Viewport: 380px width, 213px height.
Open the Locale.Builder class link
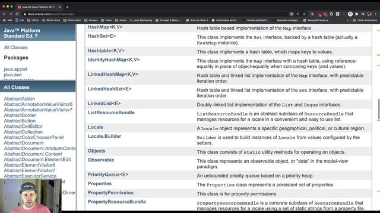pyautogui.click(x=104, y=136)
